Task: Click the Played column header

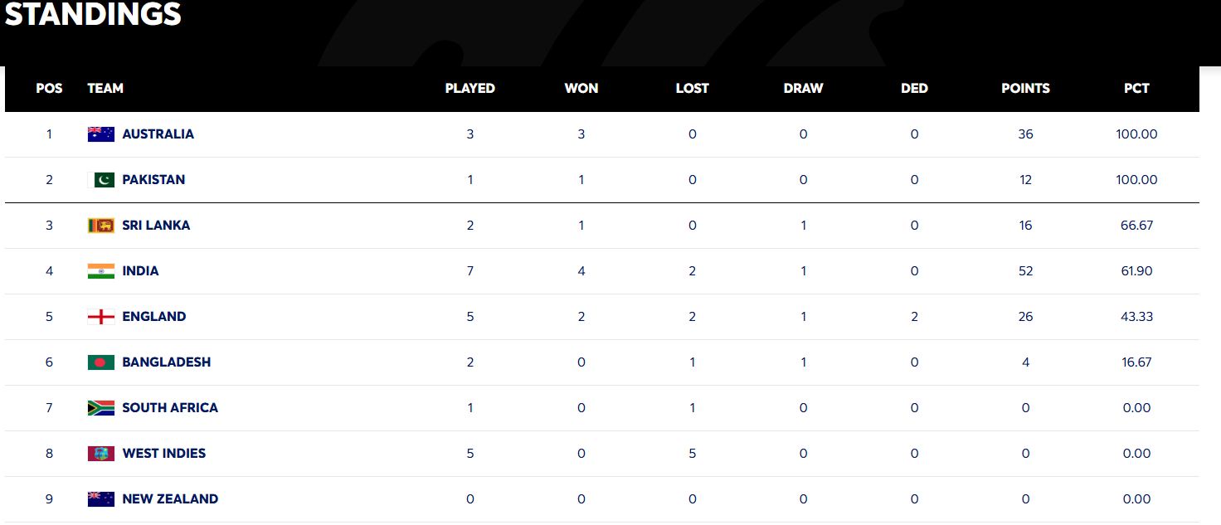Action: pyautogui.click(x=469, y=89)
